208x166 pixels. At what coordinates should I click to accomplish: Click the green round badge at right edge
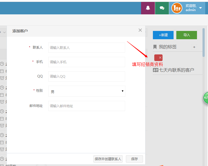[x=206, y=98]
